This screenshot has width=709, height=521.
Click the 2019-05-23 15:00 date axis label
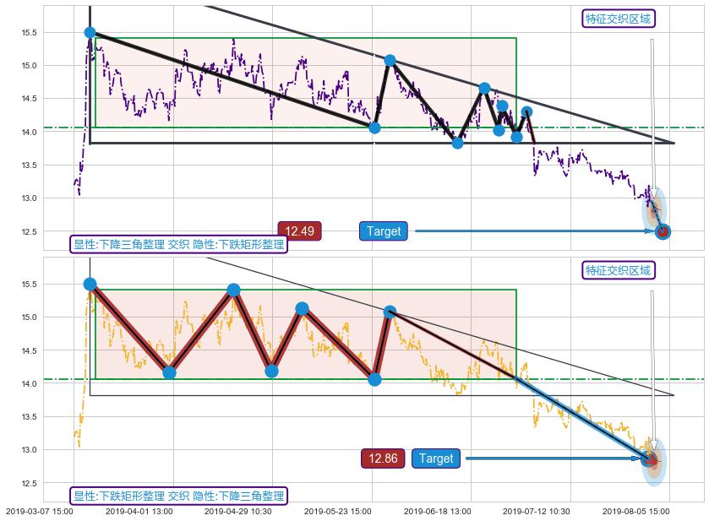click(338, 511)
